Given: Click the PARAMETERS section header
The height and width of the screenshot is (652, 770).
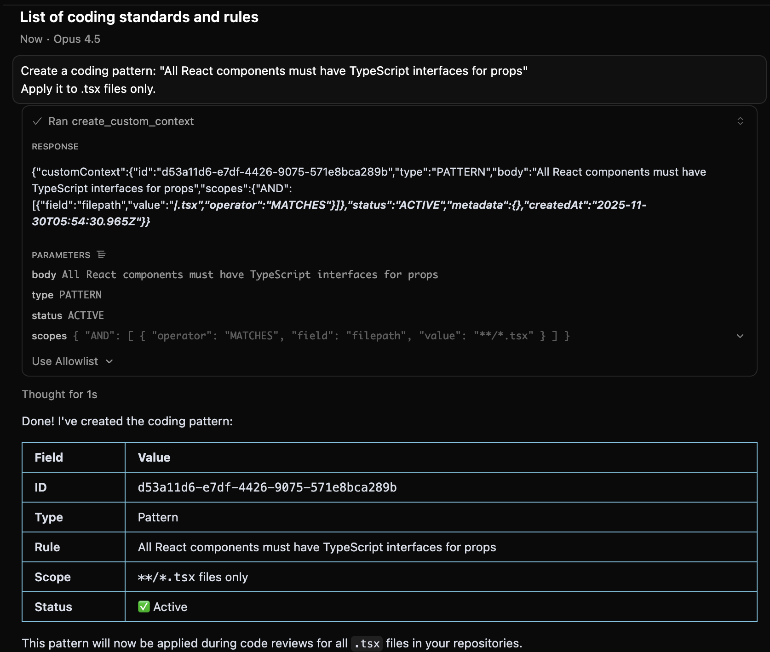Looking at the screenshot, I should (x=61, y=255).
